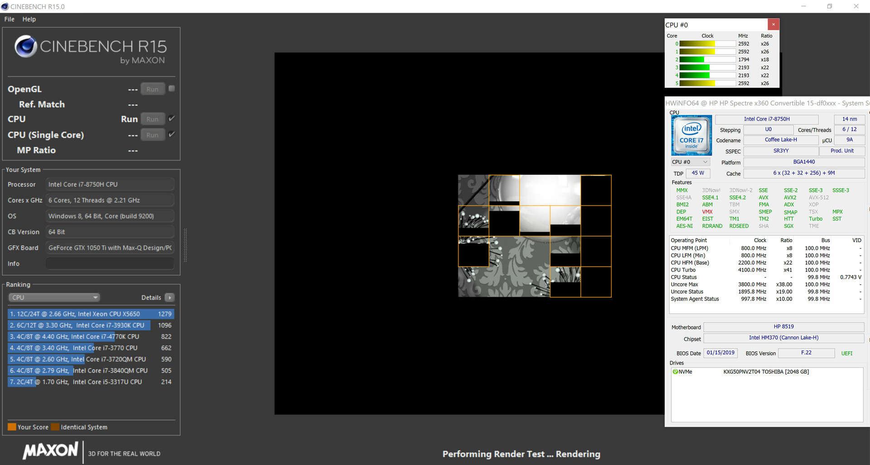Click the MAXON logo at the bottom
The height and width of the screenshot is (465, 870).
coord(50,451)
